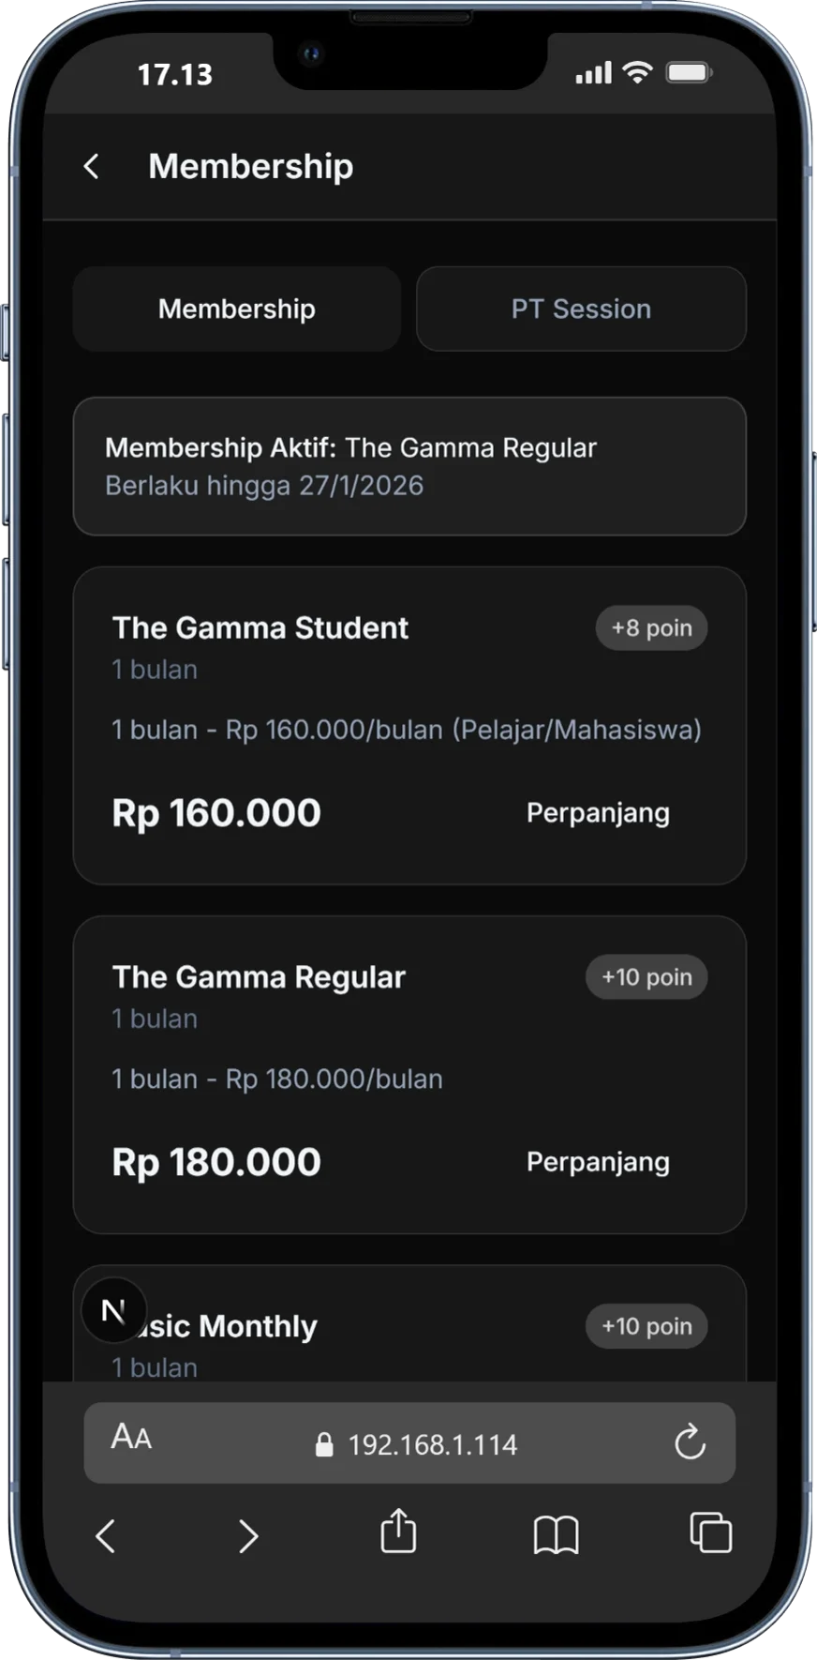Tap the +10 poin badge on Gamma Regular

pos(646,977)
